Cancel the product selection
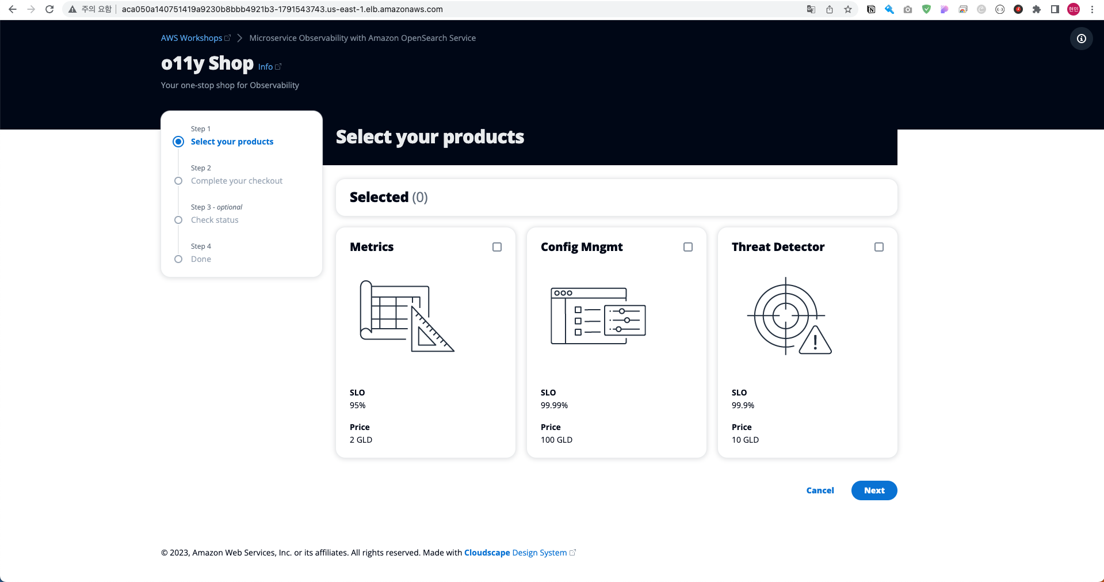The image size is (1104, 582). [x=820, y=490]
